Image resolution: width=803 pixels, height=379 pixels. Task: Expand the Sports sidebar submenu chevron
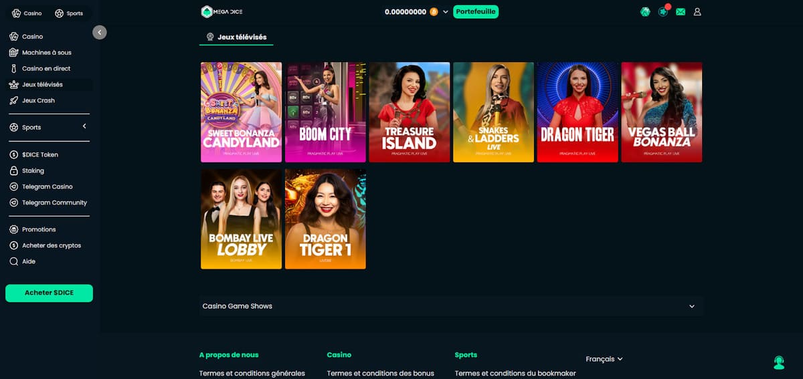click(84, 126)
